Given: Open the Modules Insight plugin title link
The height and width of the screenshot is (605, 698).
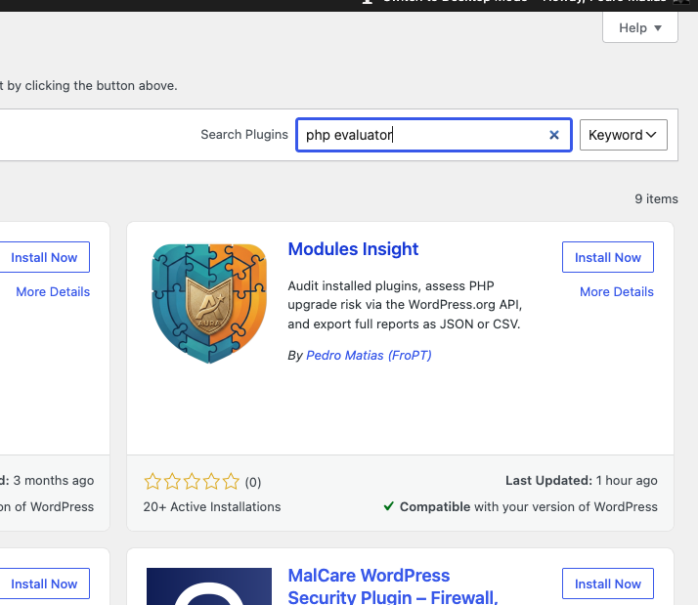Looking at the screenshot, I should 353,249.
